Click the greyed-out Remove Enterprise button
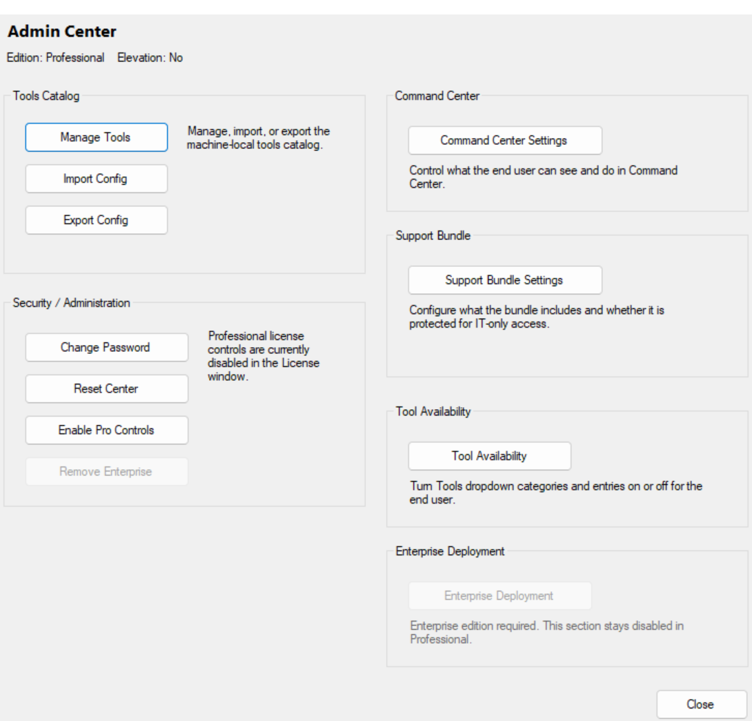Image resolution: width=752 pixels, height=721 pixels. pos(106,472)
